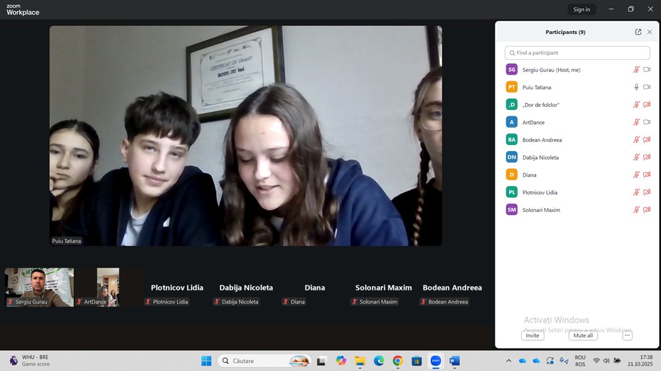Open Google Chrome from the taskbar

point(398,361)
